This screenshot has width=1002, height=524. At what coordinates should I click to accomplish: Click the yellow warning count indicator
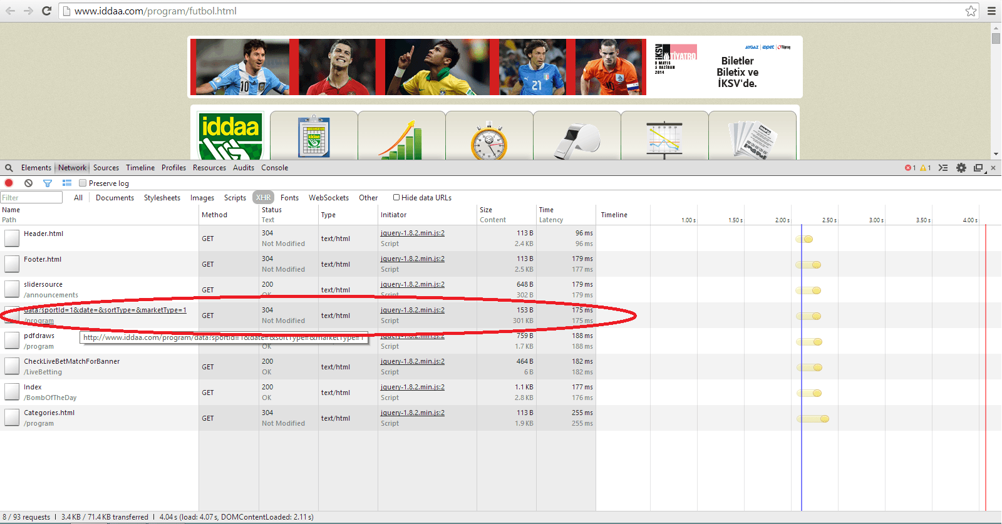point(925,168)
